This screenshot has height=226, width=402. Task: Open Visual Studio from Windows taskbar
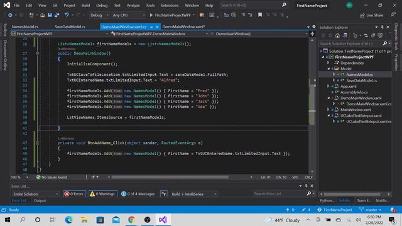(163, 220)
